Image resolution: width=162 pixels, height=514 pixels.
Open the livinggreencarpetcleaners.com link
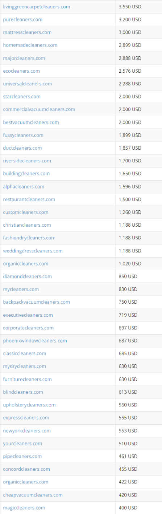coord(37,7)
